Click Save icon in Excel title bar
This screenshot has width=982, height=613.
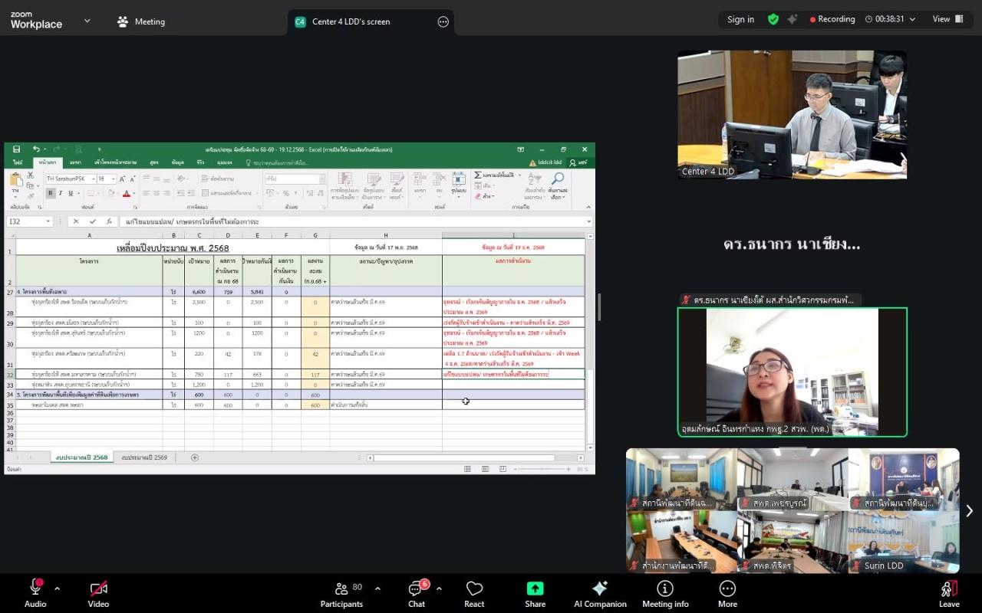(x=17, y=149)
